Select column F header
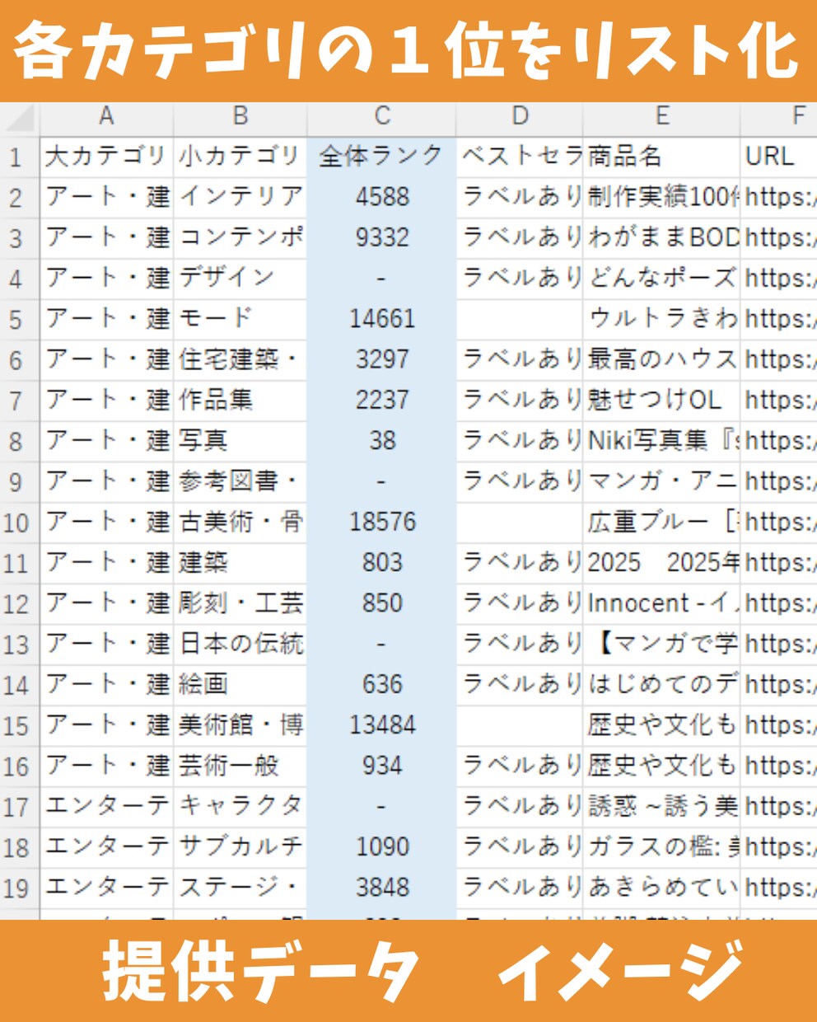Image resolution: width=817 pixels, height=1022 pixels. (779, 118)
